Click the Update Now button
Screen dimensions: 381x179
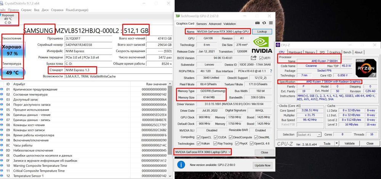pyautogui.click(x=263, y=165)
